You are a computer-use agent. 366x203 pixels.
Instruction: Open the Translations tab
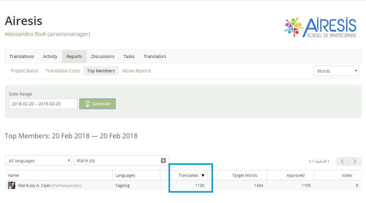(22, 56)
